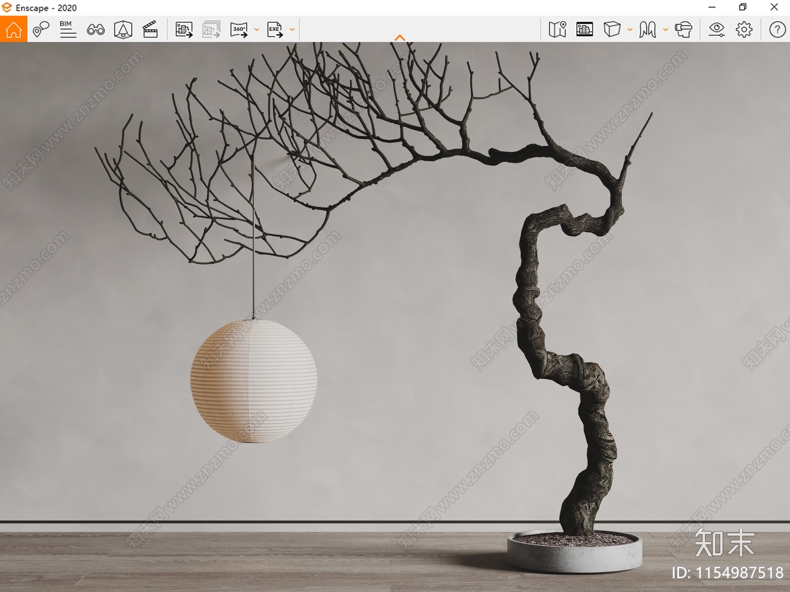The width and height of the screenshot is (790, 592).
Task: Minimize the Enscape window
Action: pos(712,7)
